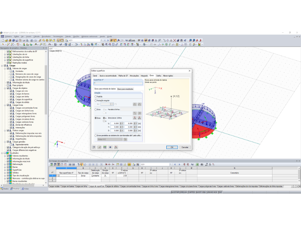This screenshot has width=301, height=225.
Task: Open the CC1 dropdown in the table toolbar
Action: tap(170, 164)
